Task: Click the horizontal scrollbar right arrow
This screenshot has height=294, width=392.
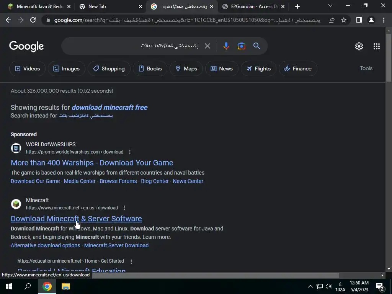Action: pyautogui.click(x=382, y=275)
